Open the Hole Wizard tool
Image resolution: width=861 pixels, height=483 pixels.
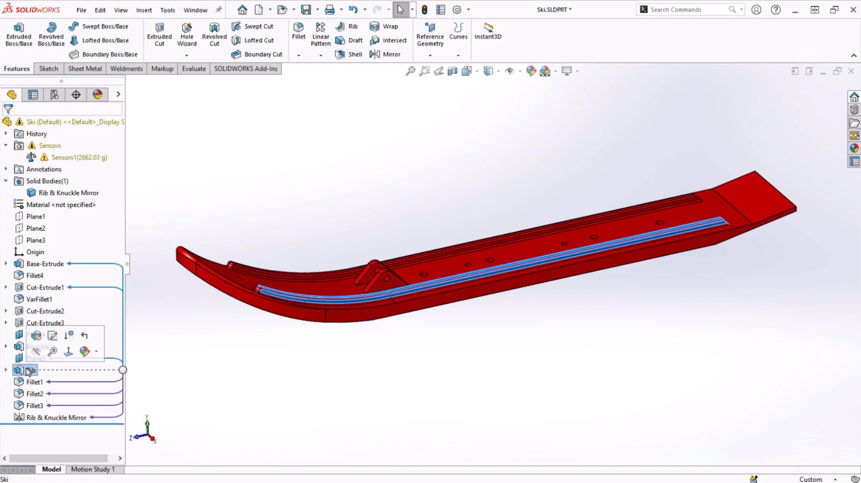tap(187, 34)
